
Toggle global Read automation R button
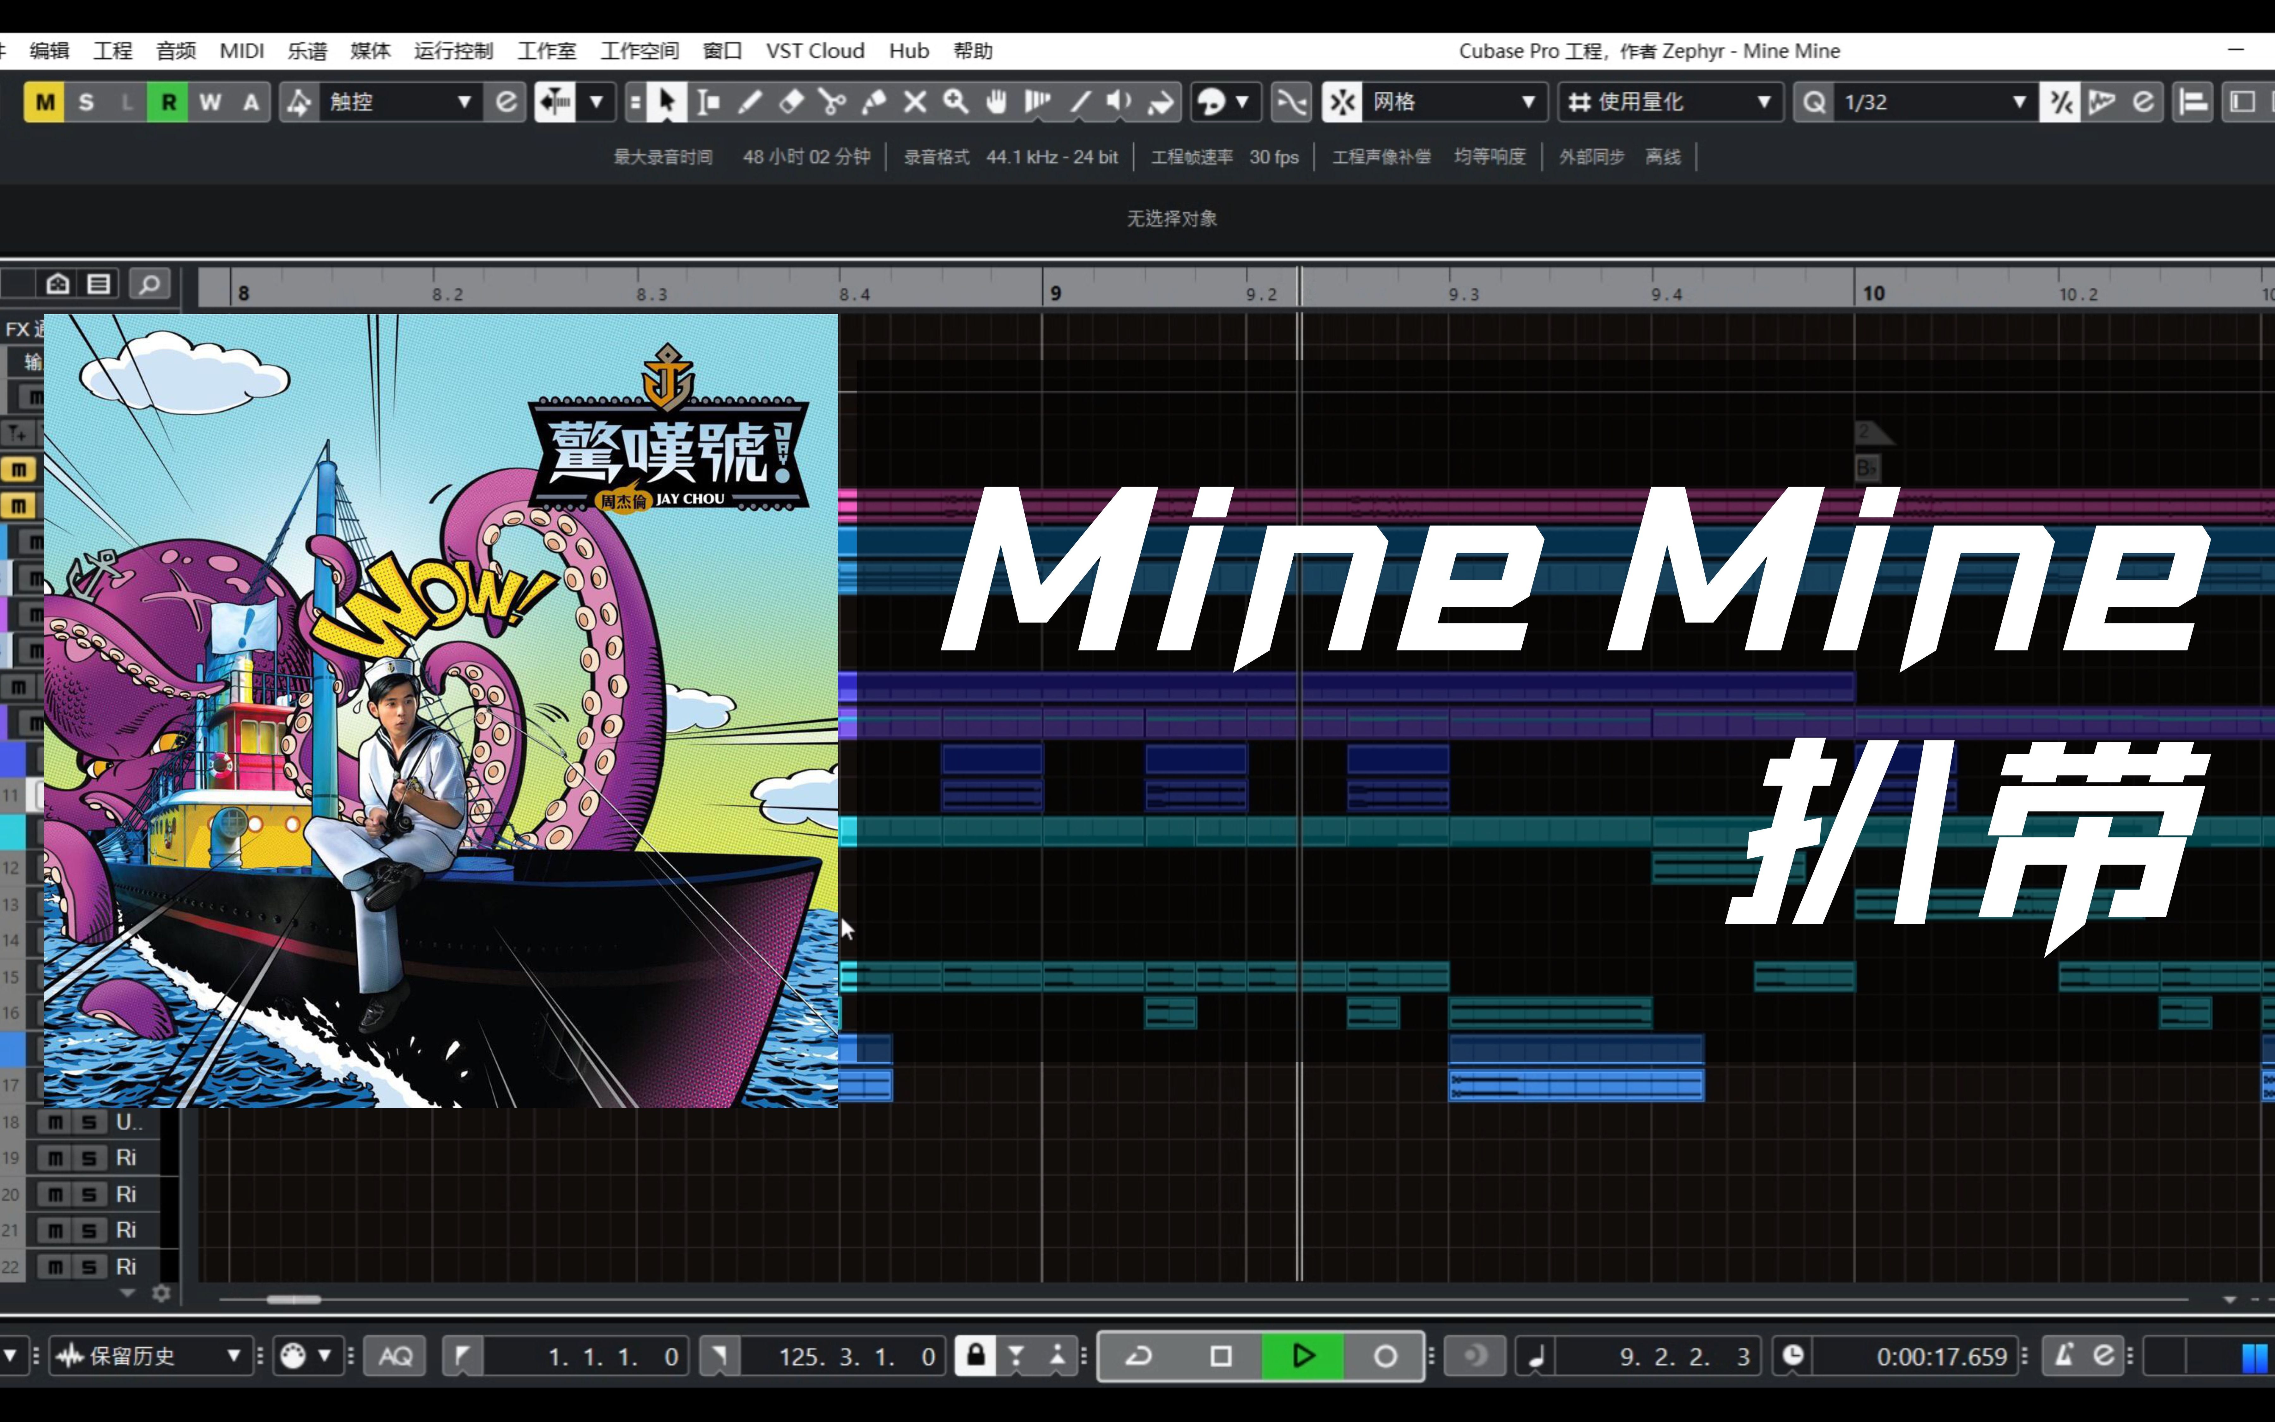168,101
